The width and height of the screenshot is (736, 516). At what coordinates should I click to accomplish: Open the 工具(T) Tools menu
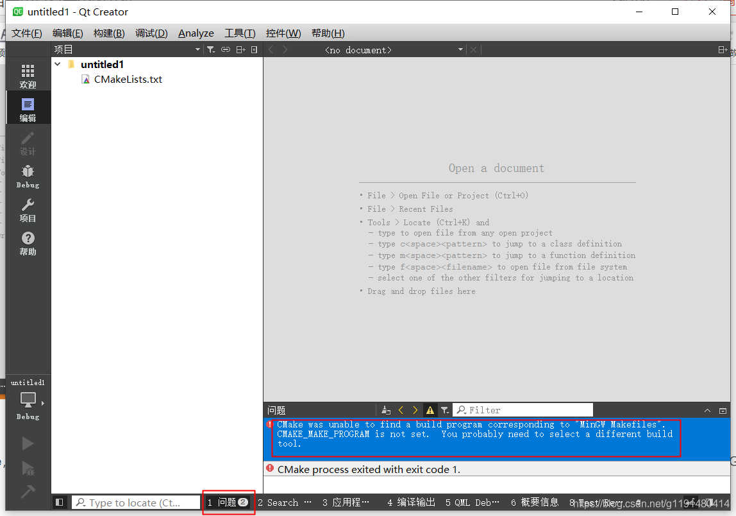pos(240,33)
